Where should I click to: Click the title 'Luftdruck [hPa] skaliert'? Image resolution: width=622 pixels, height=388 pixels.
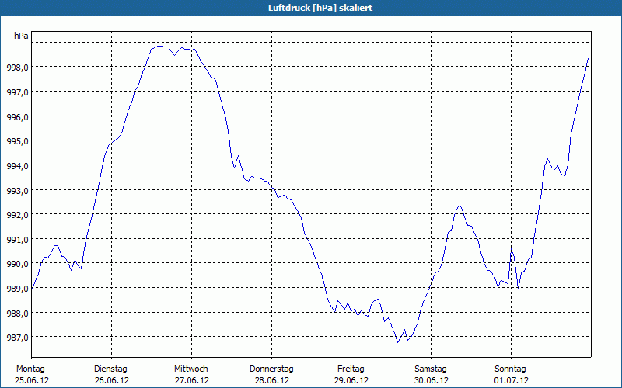click(x=320, y=8)
